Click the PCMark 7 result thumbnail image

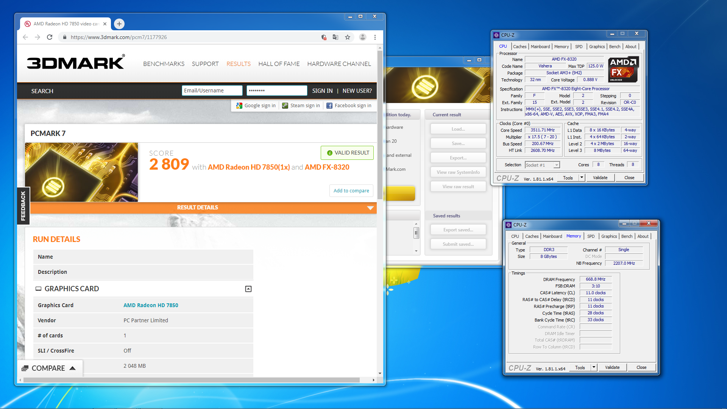(x=81, y=172)
